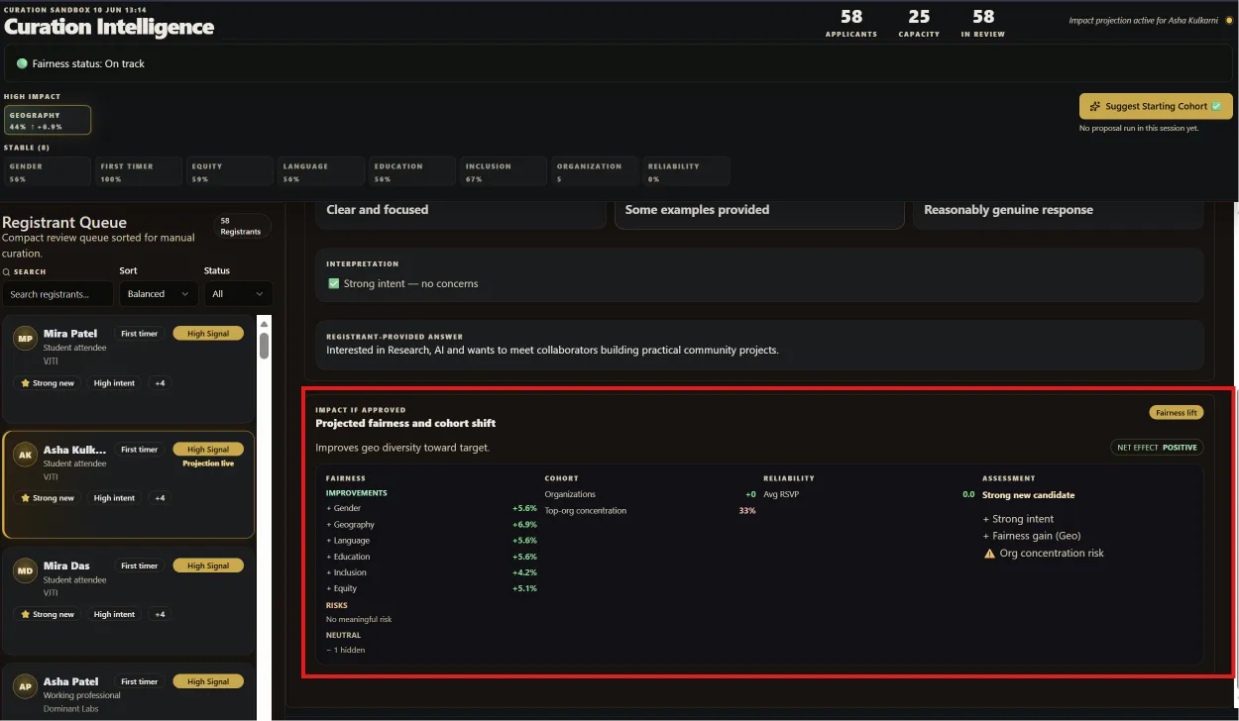Screen dimensions: 1239x721
Task: Click the 58 Registrants badge
Action: [241, 226]
